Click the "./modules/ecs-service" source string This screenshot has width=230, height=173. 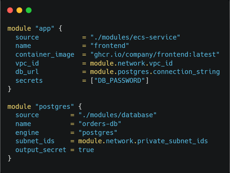pos(135,37)
